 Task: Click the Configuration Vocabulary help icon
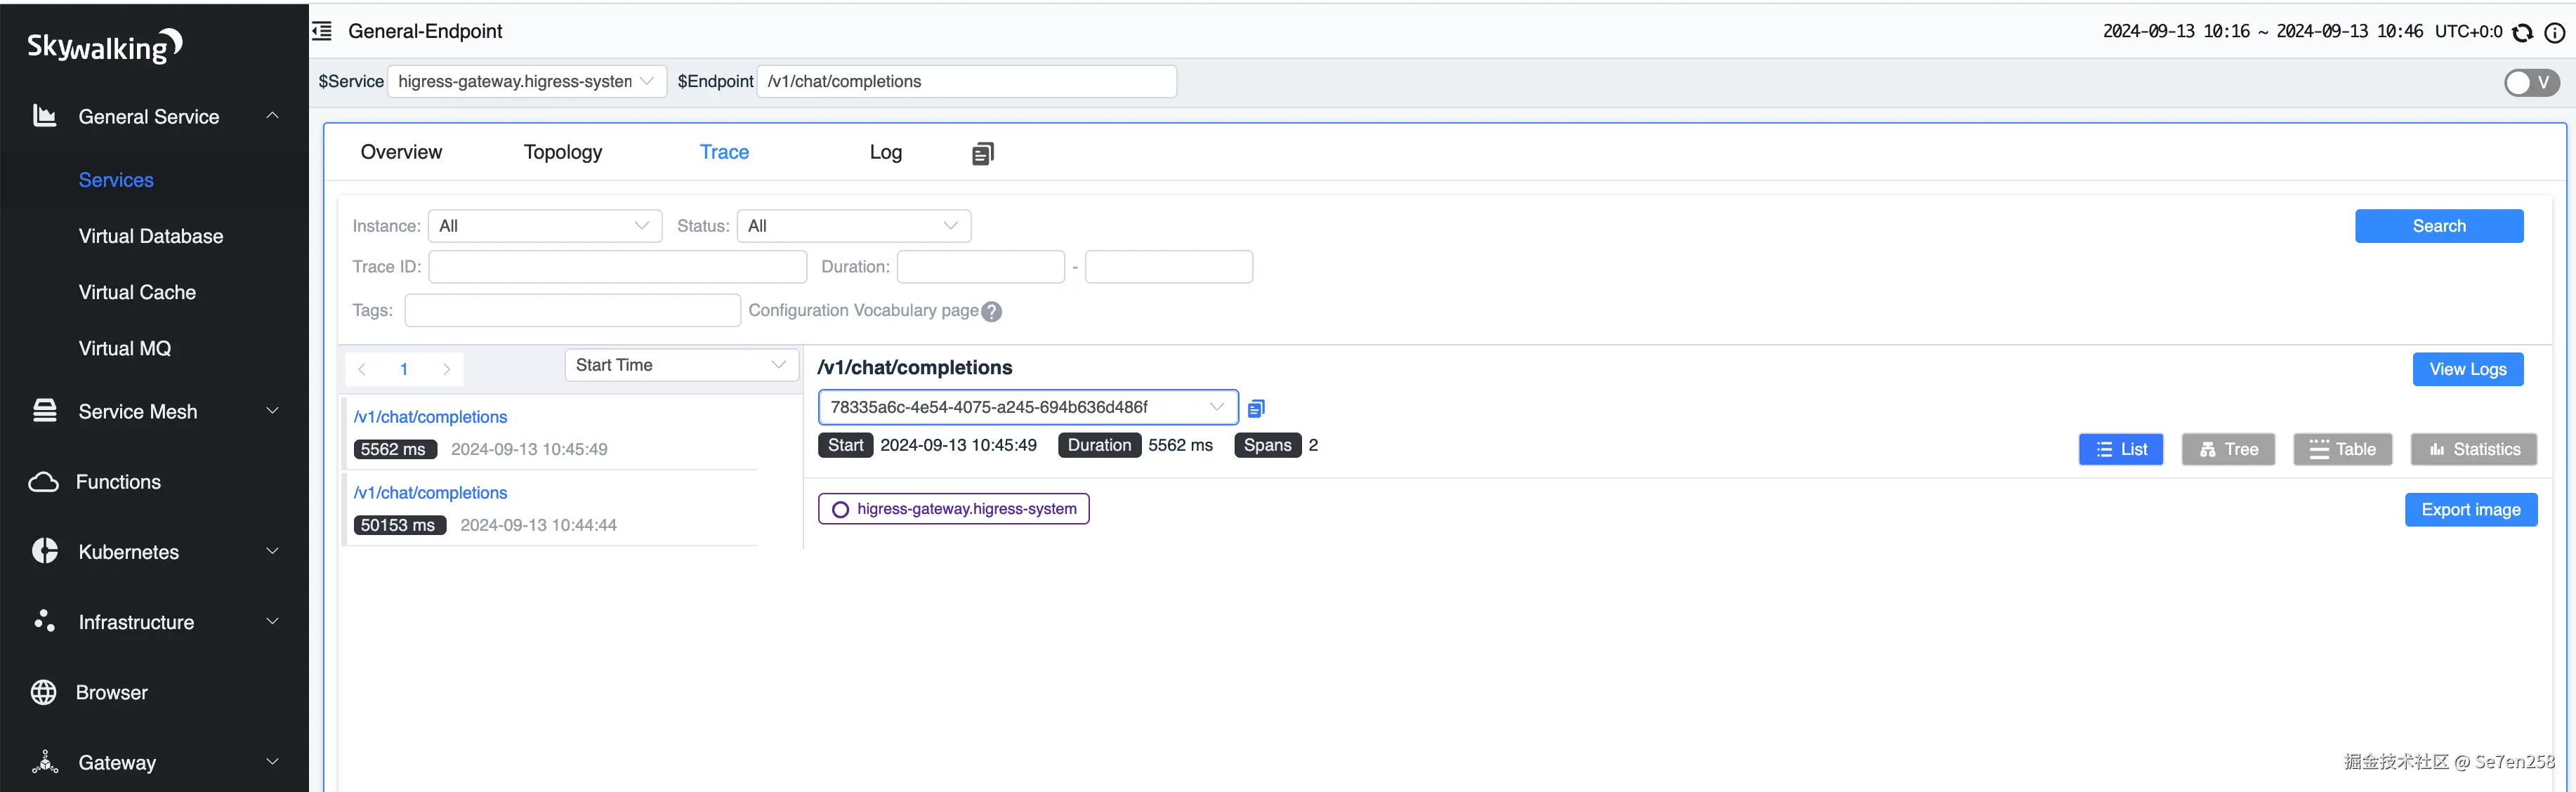[991, 312]
